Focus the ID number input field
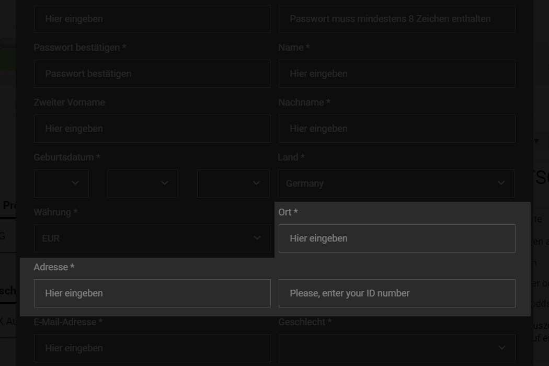Viewport: 549px width, 366px height. pyautogui.click(x=397, y=293)
